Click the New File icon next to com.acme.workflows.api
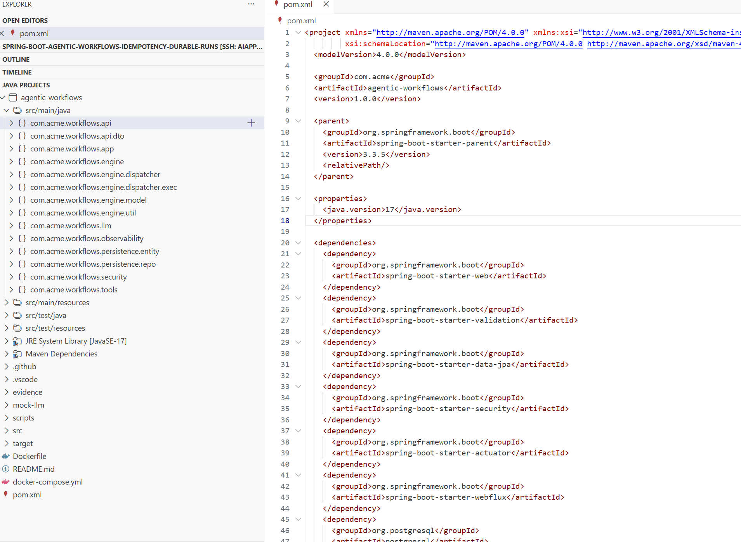 tap(251, 123)
